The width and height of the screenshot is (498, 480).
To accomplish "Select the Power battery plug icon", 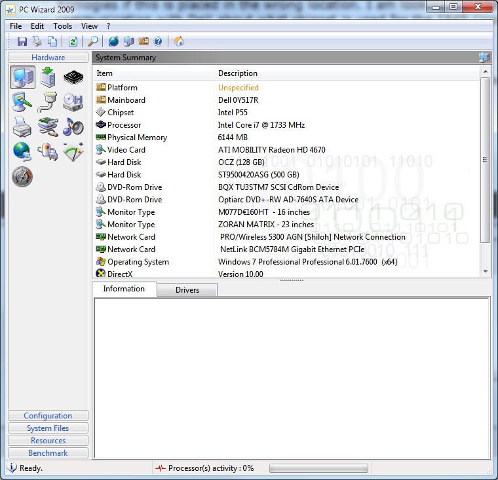I will [x=48, y=151].
